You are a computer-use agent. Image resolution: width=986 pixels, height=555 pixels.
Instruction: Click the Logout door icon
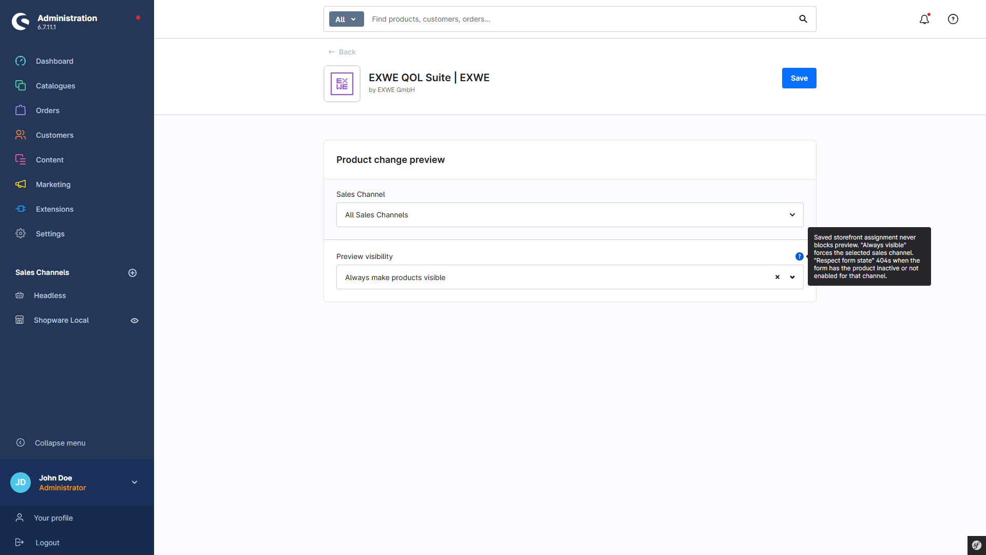(x=20, y=543)
